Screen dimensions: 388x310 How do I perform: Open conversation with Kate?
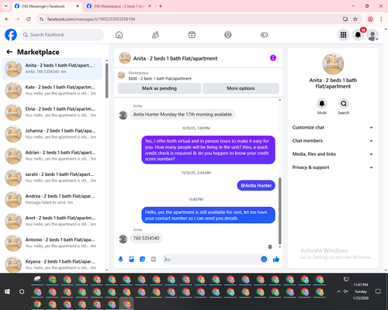(53, 90)
